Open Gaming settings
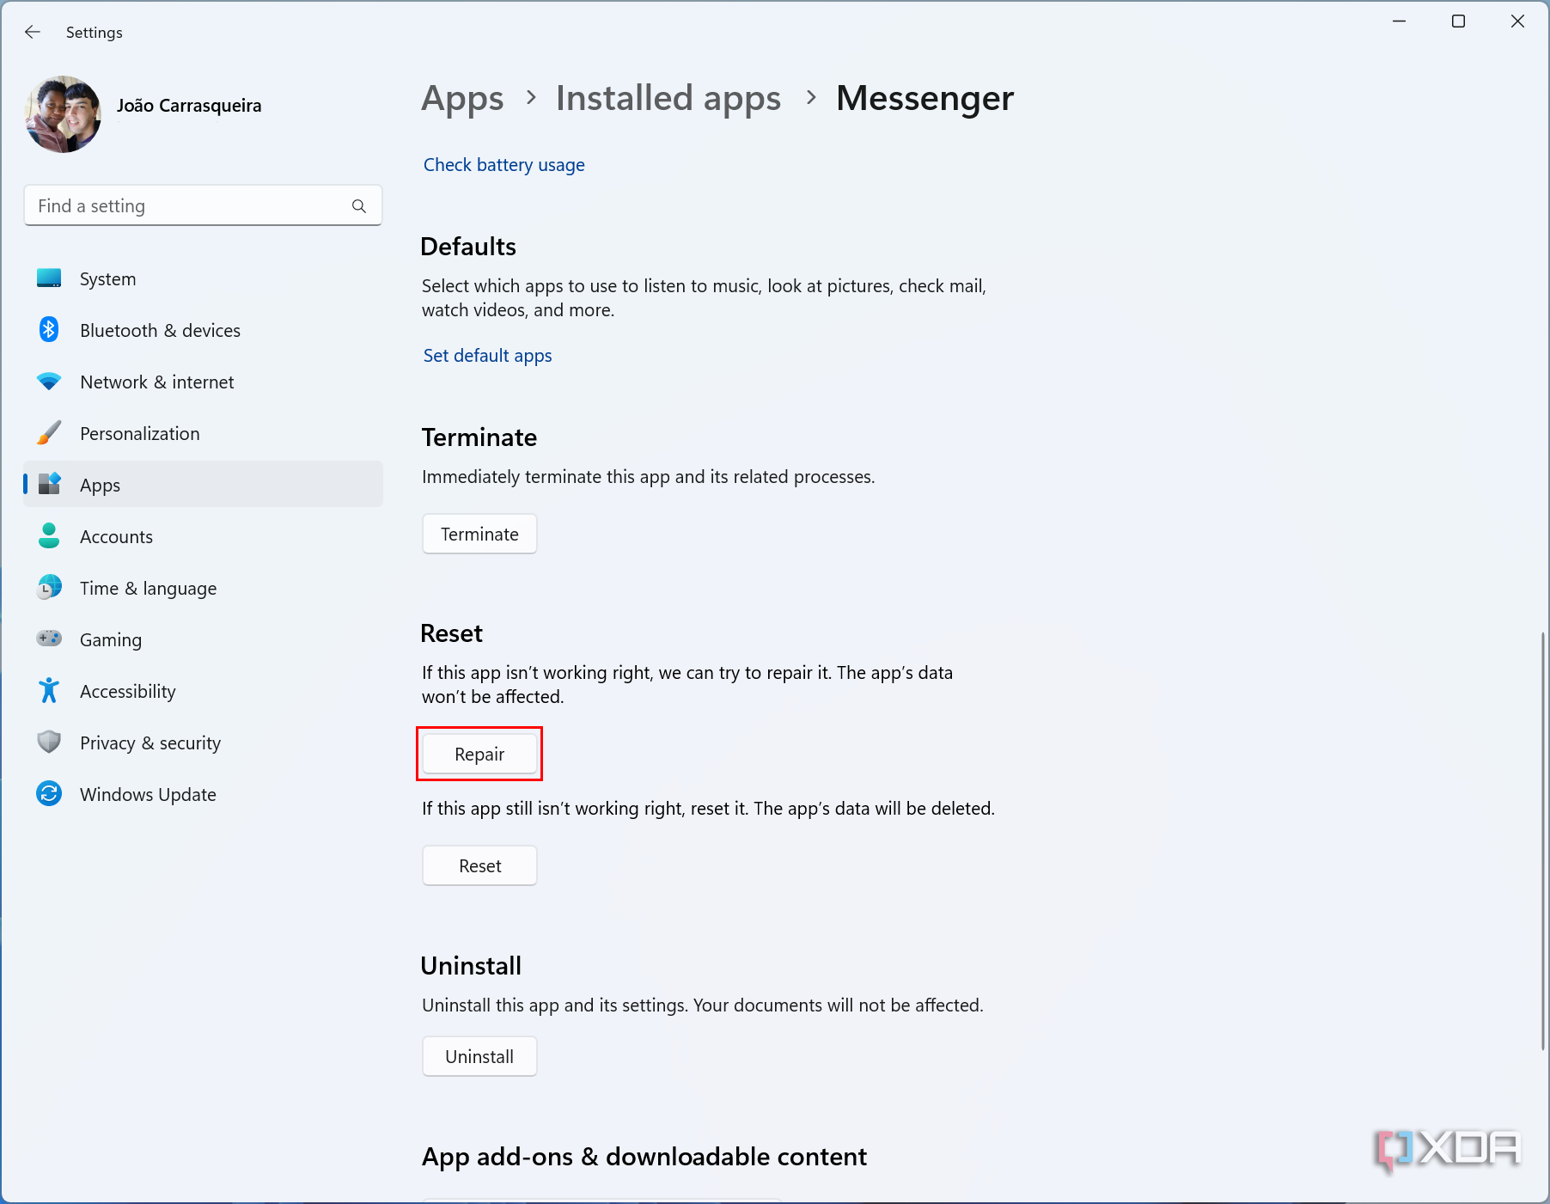Viewport: 1550px width, 1204px height. (x=110, y=639)
